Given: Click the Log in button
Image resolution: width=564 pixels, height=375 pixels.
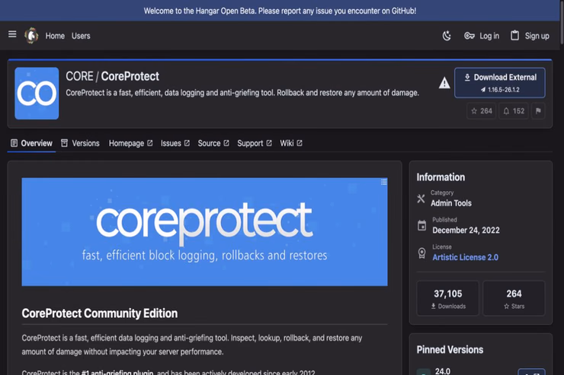Looking at the screenshot, I should pyautogui.click(x=481, y=36).
